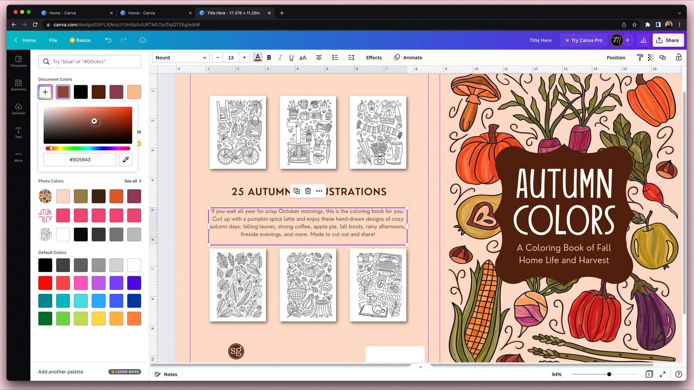
Task: Click the lock icon in toolbar
Action: pyautogui.click(x=678, y=58)
